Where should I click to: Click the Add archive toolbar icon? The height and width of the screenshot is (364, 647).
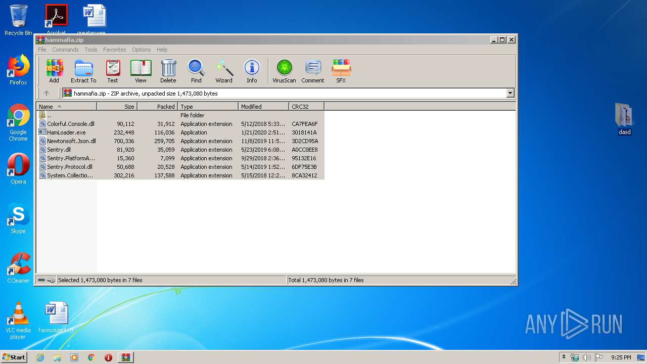(54, 71)
